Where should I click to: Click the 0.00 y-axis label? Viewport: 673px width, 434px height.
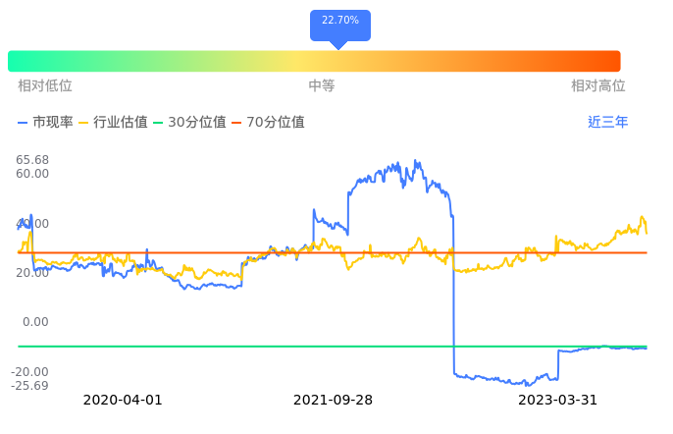pyautogui.click(x=36, y=322)
